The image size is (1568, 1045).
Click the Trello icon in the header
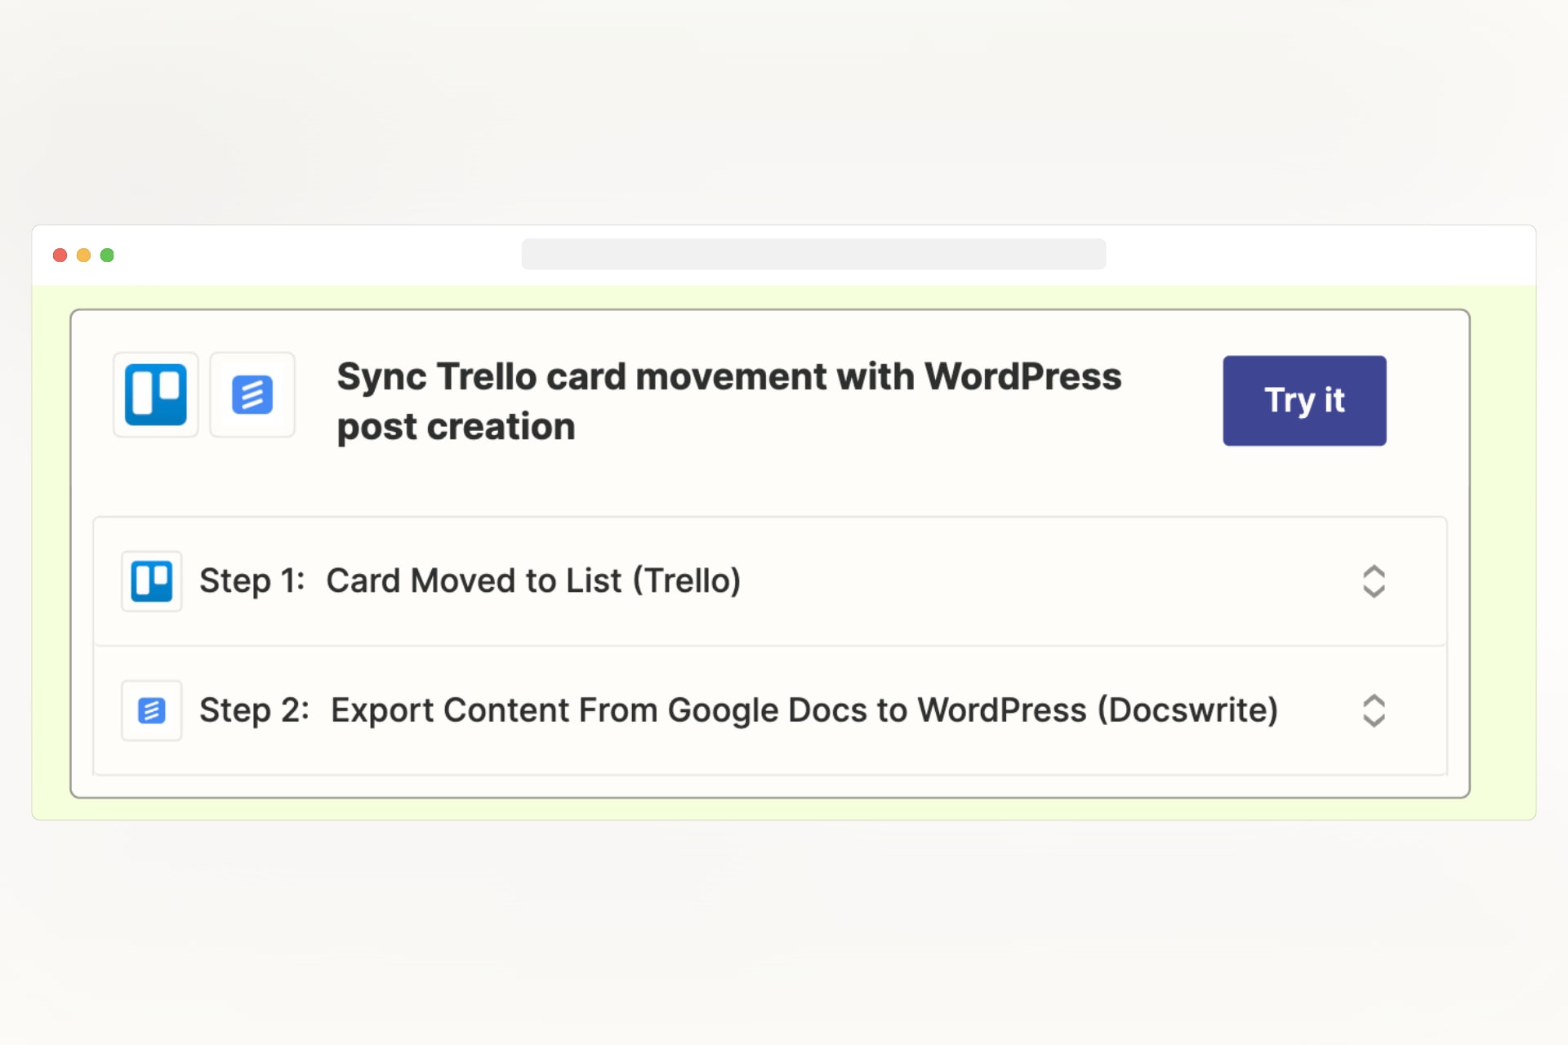click(155, 395)
